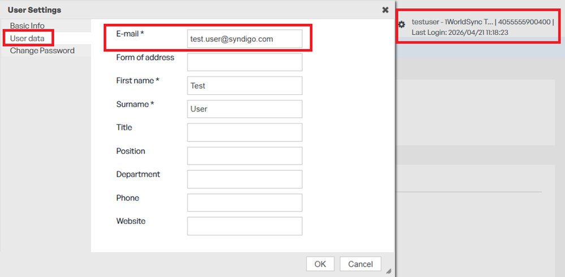Viewport: 565px width, 277px height.
Task: Click the 'E-mail *' label
Action: [130, 34]
